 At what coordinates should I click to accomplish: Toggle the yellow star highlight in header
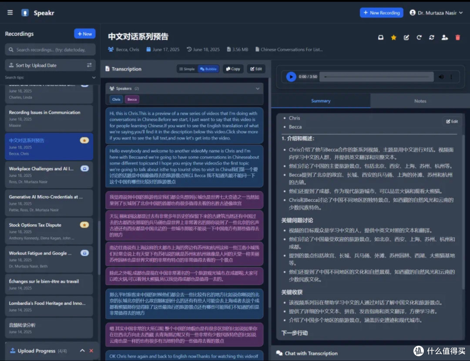[x=393, y=37]
